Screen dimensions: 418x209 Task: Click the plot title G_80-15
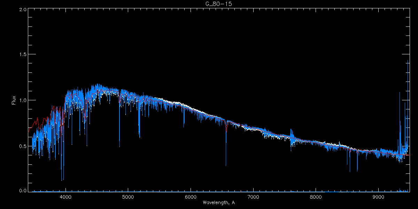point(218,4)
